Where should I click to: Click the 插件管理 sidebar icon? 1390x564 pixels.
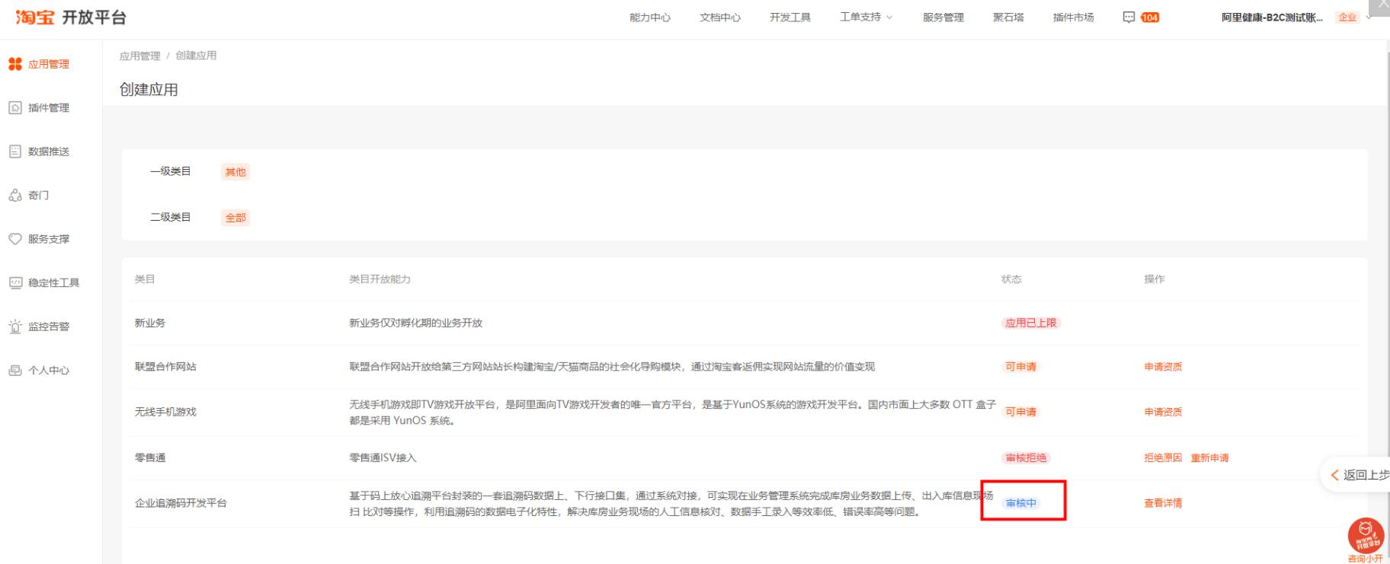(x=15, y=108)
